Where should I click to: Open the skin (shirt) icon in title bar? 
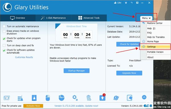point(126,3)
